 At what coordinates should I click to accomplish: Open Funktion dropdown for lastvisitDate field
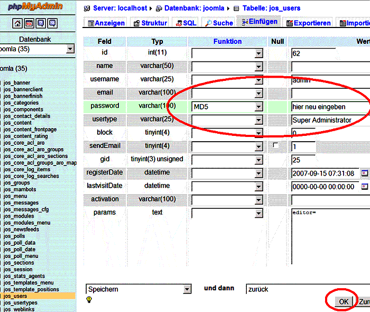tap(227, 187)
